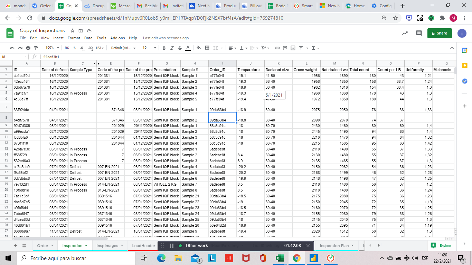This screenshot has height=265, width=472.
Task: Open the Add-ons menu
Action: 117,38
